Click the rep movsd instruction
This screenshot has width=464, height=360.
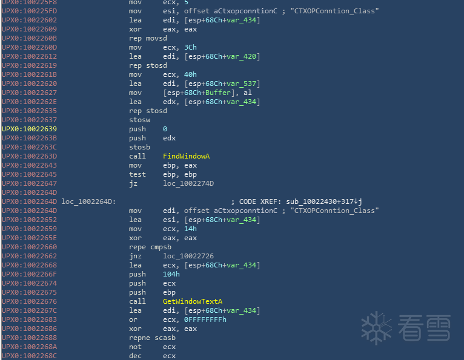click(x=148, y=38)
